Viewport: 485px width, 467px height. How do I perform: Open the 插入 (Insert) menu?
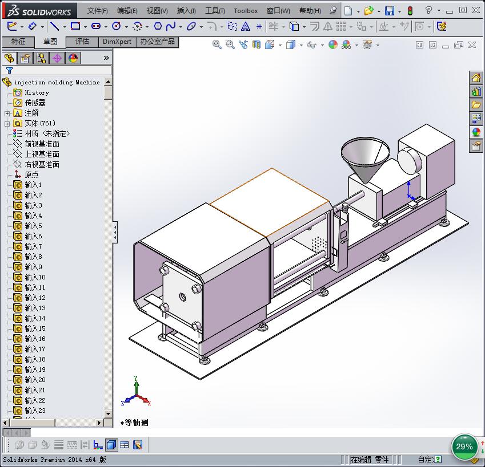(x=186, y=11)
